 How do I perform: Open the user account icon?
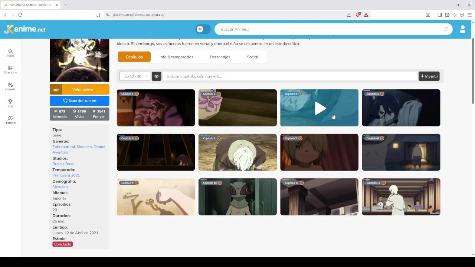(463, 29)
